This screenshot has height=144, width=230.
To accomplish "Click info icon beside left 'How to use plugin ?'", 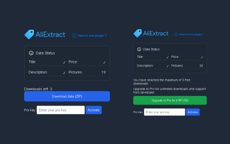I will click(x=74, y=36).
